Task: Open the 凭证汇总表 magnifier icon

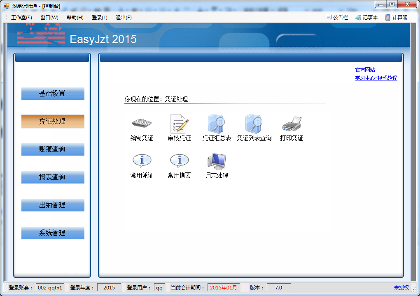Action: (x=217, y=123)
